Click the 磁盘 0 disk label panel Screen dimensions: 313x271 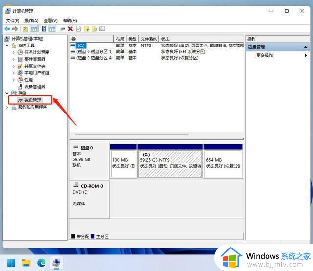[x=89, y=161]
